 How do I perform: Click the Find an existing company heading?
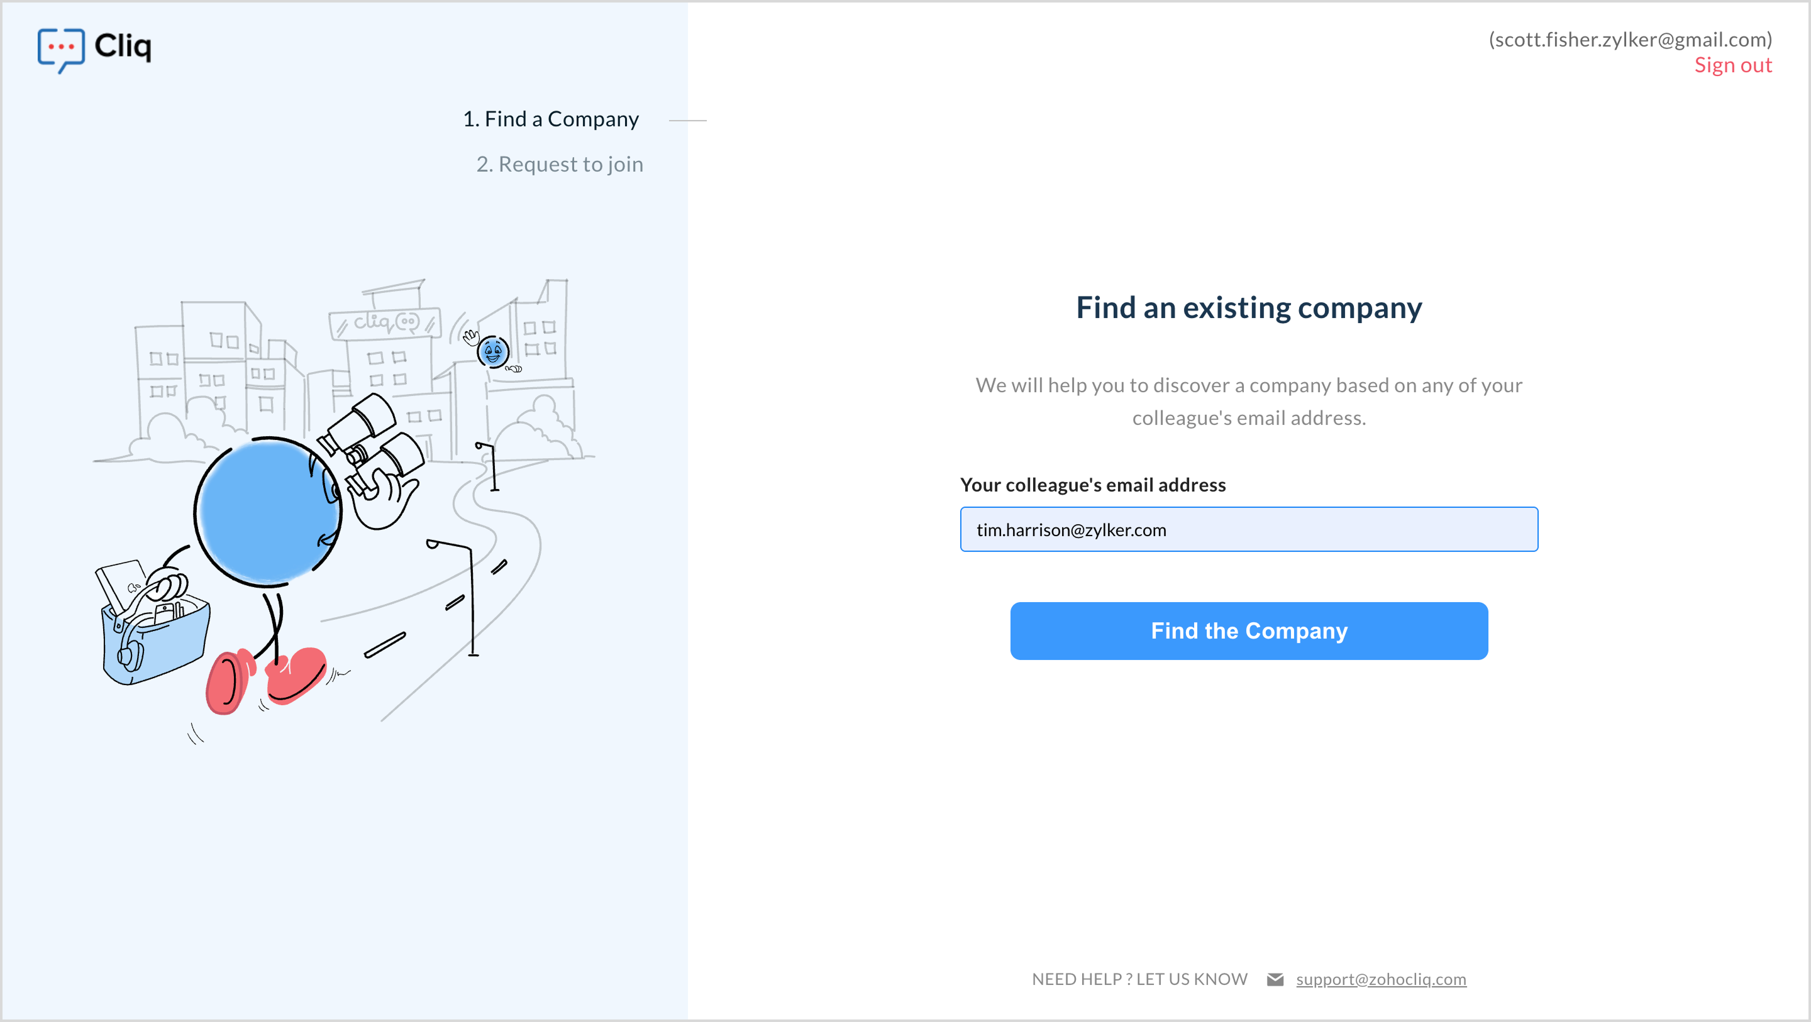[x=1249, y=308]
